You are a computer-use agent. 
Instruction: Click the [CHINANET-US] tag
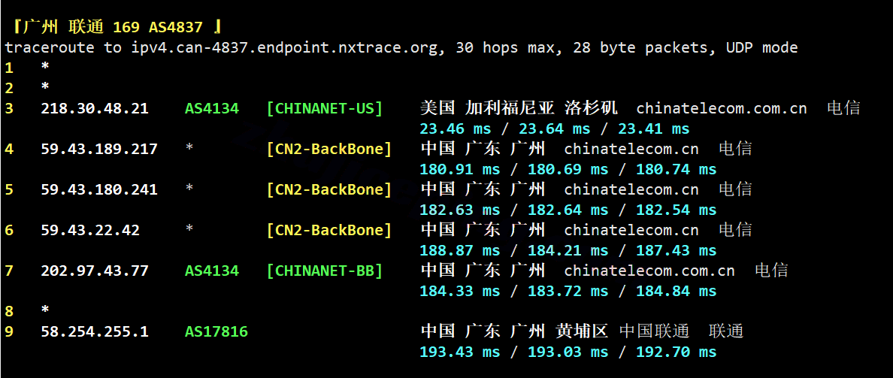[x=325, y=108]
